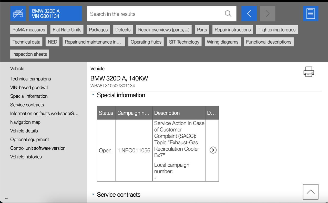Select Control unit software version sidebar item
The height and width of the screenshot is (203, 328).
(x=38, y=148)
